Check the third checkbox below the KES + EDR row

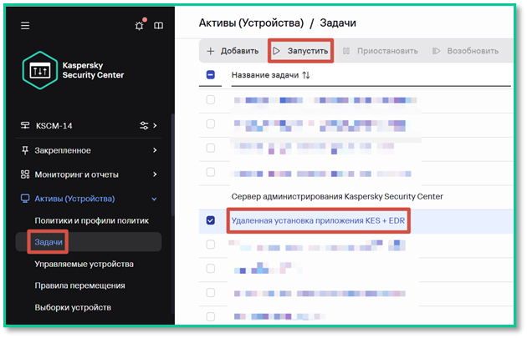tap(211, 293)
